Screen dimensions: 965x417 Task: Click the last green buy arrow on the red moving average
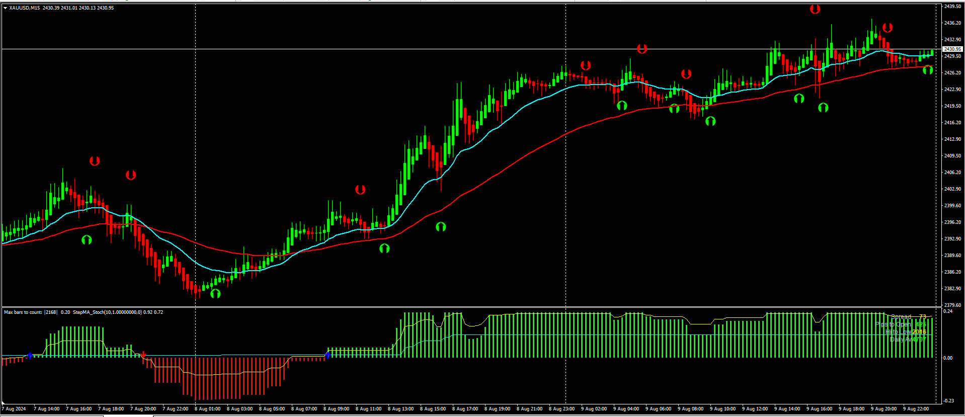(928, 69)
